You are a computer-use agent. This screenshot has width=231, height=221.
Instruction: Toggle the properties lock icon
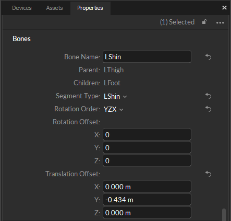pos(204,22)
